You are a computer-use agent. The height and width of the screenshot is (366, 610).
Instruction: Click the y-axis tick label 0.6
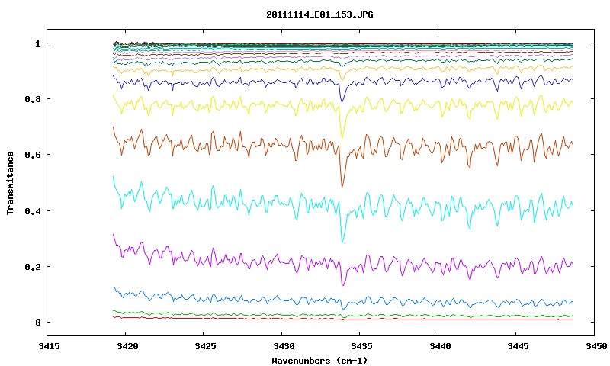click(33, 155)
